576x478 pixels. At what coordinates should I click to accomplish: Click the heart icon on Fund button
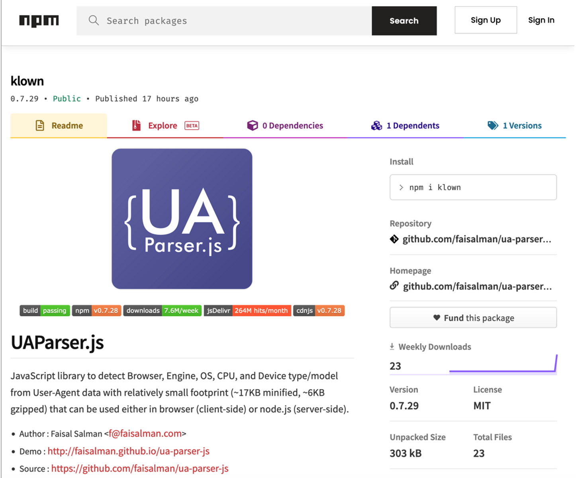point(437,317)
